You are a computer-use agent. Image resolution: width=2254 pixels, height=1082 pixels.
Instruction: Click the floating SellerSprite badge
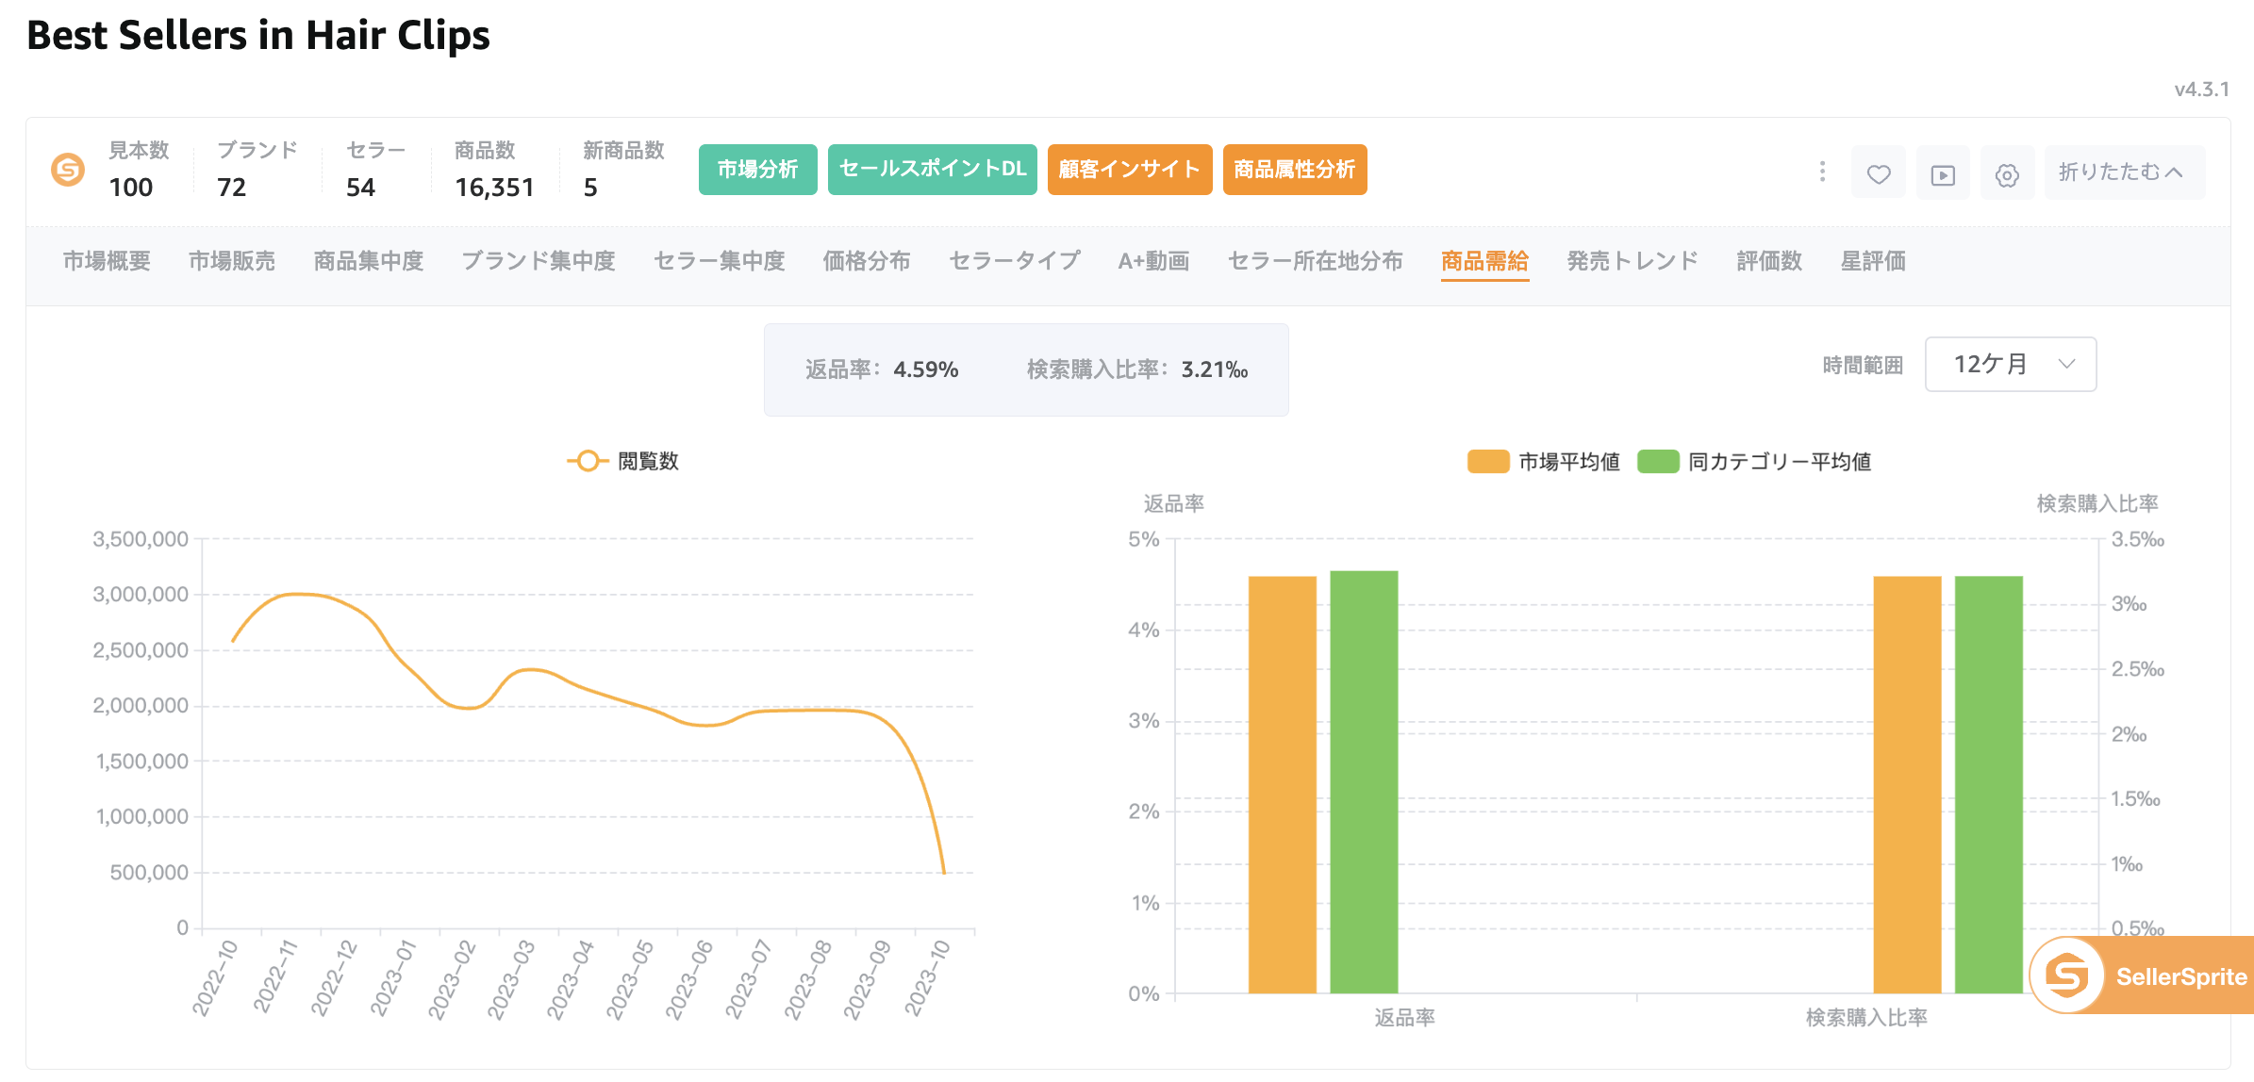(2142, 975)
